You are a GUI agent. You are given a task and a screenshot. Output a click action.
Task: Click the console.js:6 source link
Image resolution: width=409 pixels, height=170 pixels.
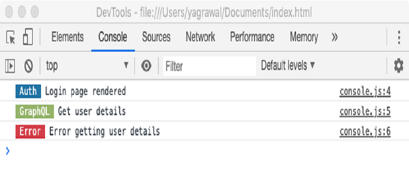(365, 131)
